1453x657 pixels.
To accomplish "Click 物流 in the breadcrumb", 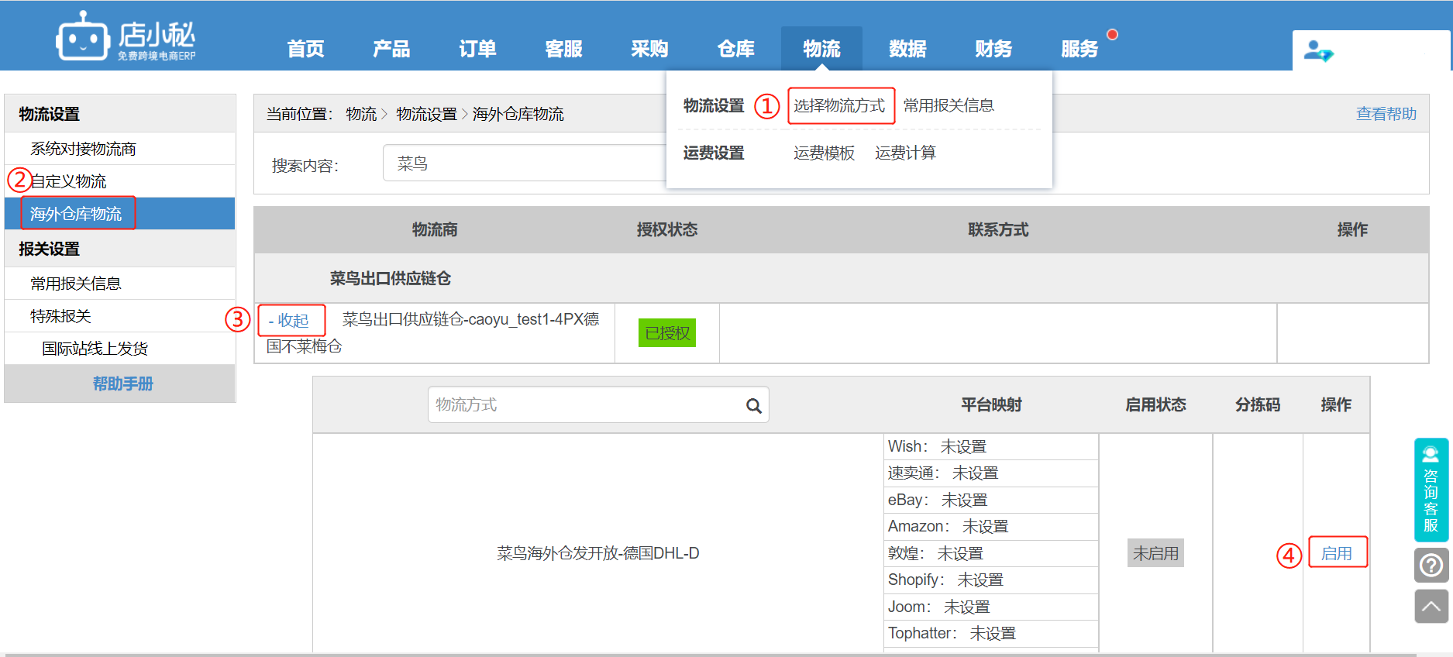I will pos(361,114).
